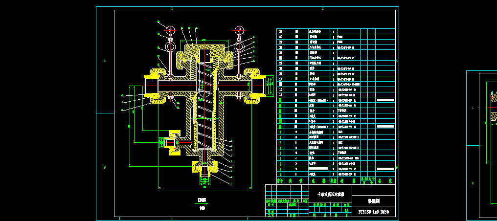
Task: Select the 装配图 label in title block
Action: (374, 201)
